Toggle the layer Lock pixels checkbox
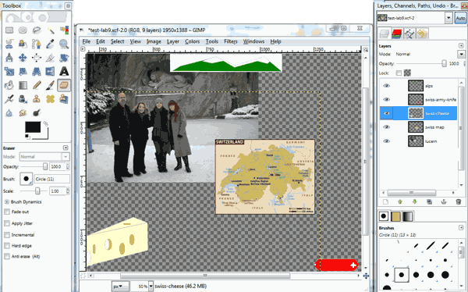This screenshot has width=468, height=292. pyautogui.click(x=399, y=73)
